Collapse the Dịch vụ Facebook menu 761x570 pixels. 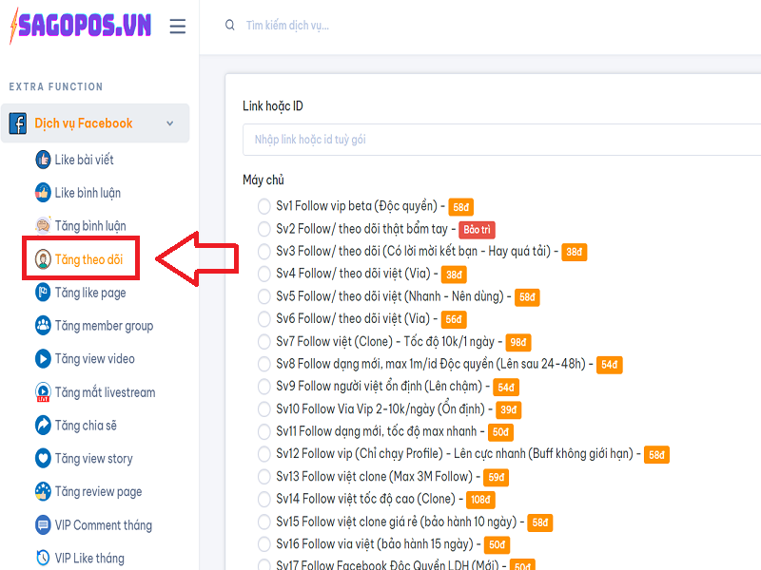click(169, 123)
